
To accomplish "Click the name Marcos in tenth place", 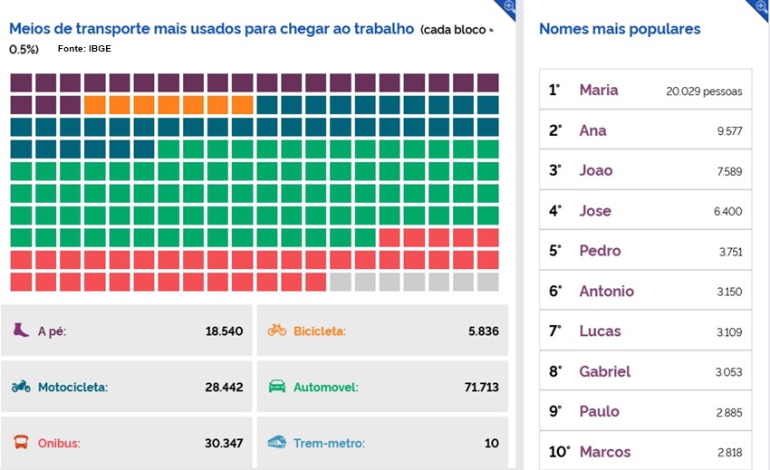I will tap(604, 452).
